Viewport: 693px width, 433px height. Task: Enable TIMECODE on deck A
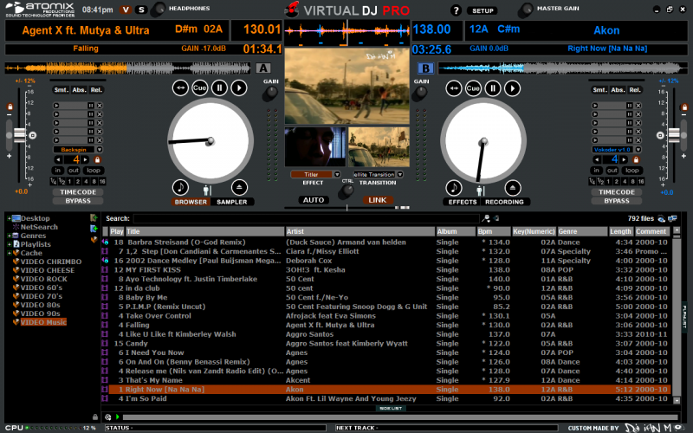click(x=78, y=192)
